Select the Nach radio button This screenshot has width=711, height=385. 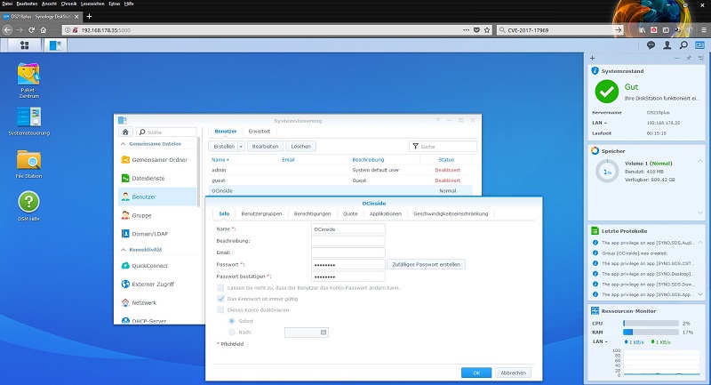pyautogui.click(x=232, y=333)
